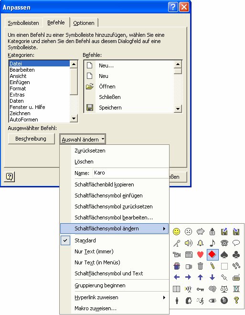The image size is (245, 315).
Task: Pick the key icon in the palette
Action: point(200,289)
